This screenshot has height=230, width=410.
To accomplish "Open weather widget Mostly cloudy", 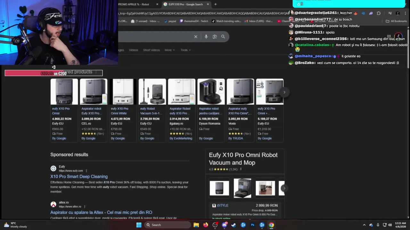I will [x=15, y=225].
